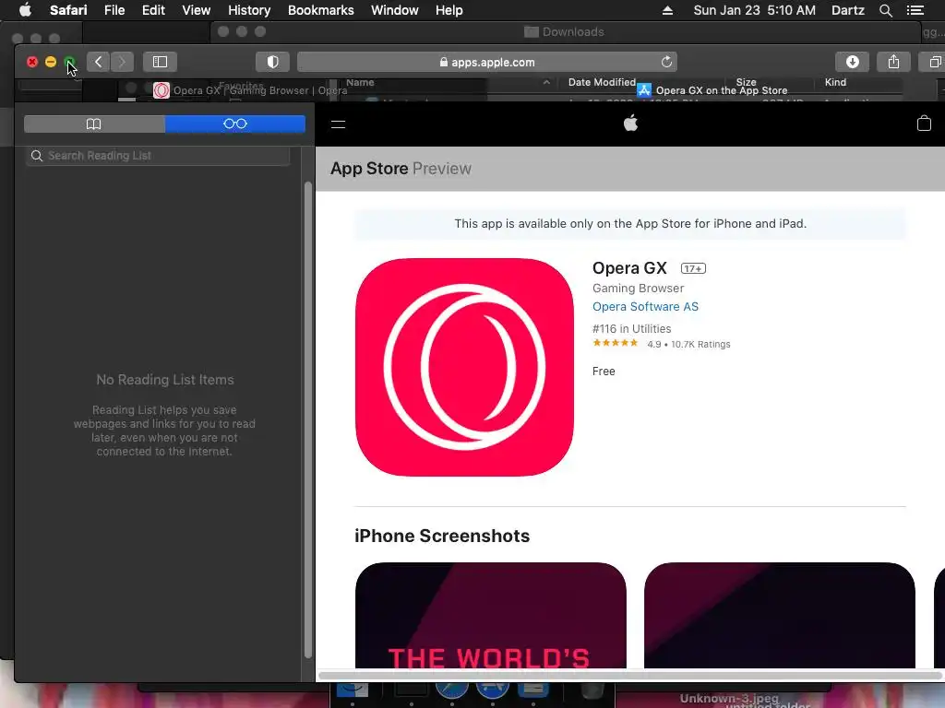Screen dimensions: 945x708
Task: Click the Apple logo on the webpage
Action: click(x=630, y=124)
